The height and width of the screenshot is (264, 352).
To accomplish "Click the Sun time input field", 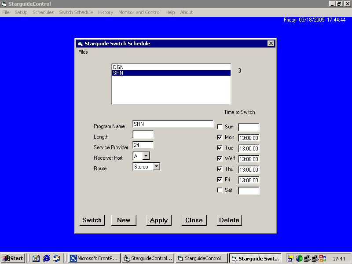I will (249, 127).
